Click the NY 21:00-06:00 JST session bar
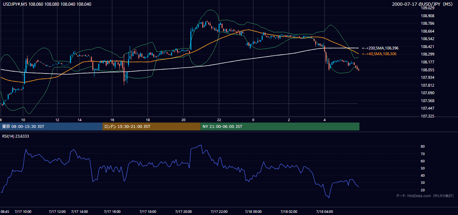 [x=280, y=126]
